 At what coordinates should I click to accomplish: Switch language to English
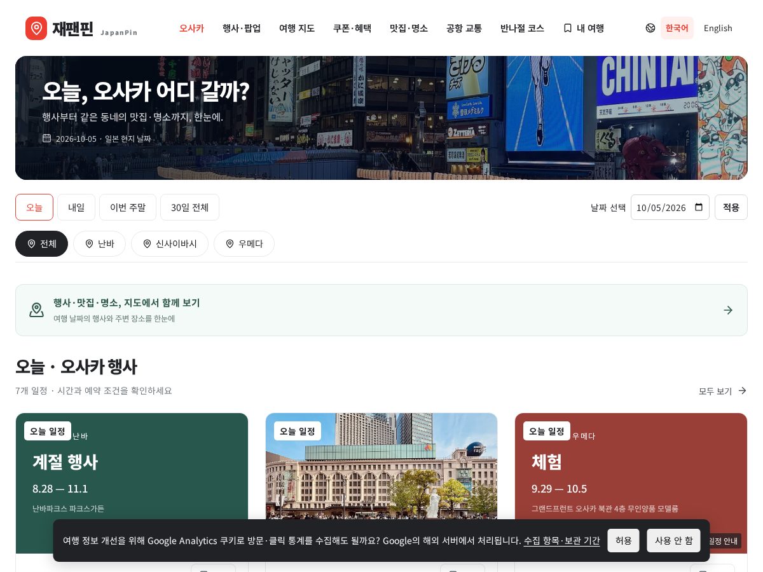click(x=718, y=28)
